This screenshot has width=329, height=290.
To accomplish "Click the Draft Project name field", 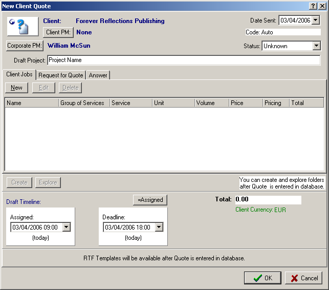I will pyautogui.click(x=183, y=60).
